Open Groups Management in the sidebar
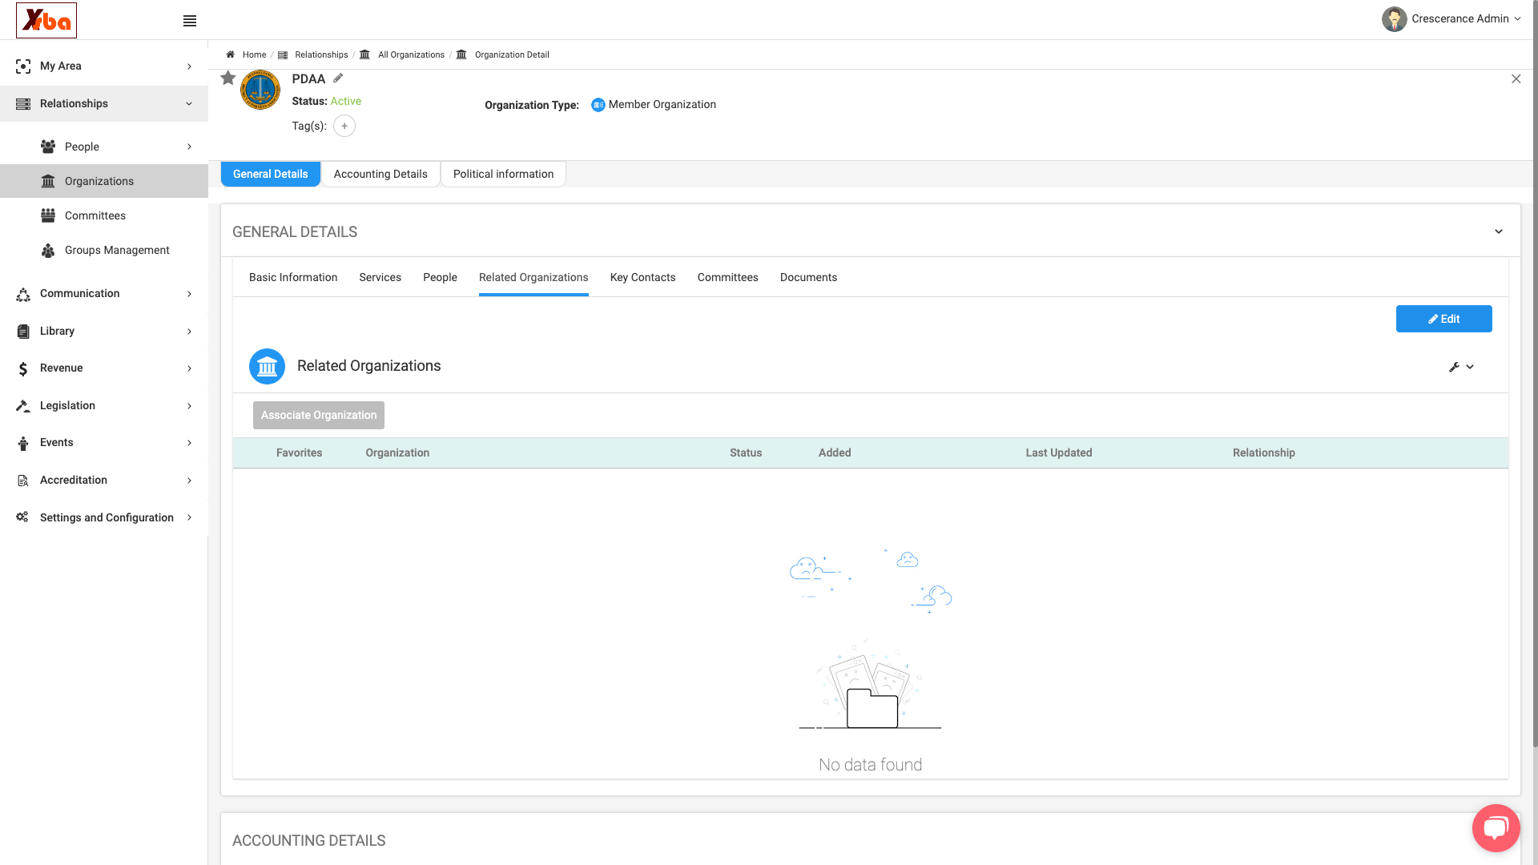The width and height of the screenshot is (1538, 865). click(x=104, y=250)
